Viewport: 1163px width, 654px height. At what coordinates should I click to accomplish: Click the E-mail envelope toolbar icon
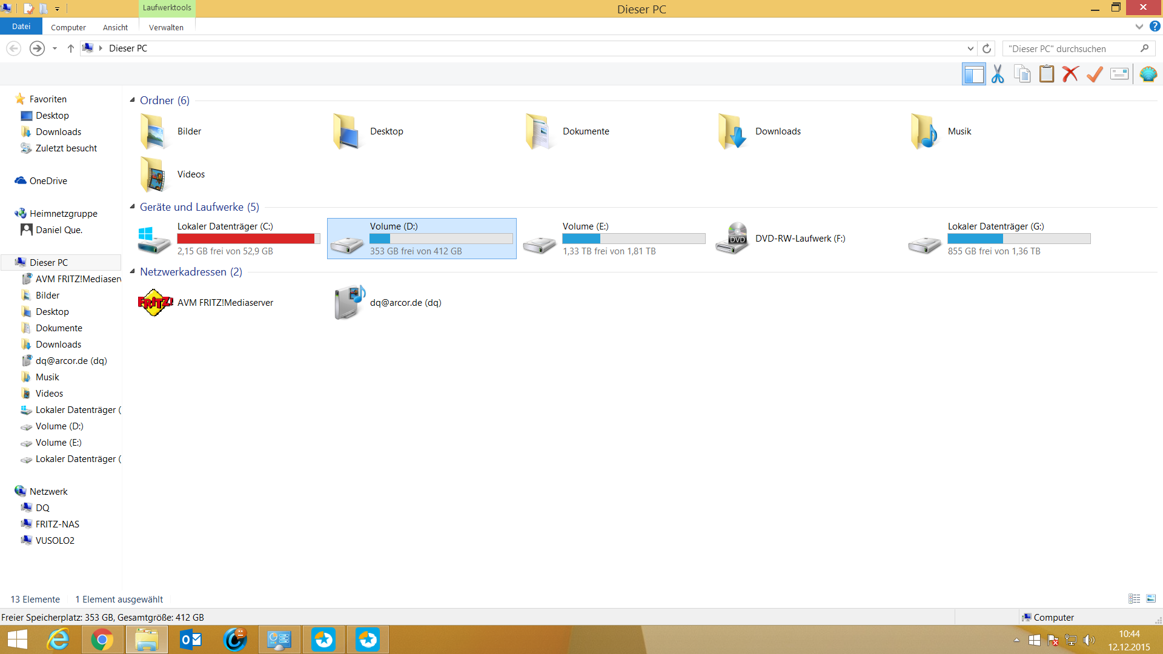click(x=1119, y=74)
